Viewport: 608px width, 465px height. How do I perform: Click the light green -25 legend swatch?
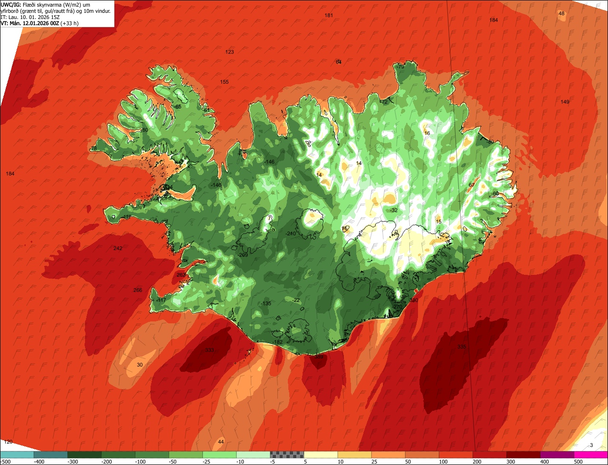click(x=219, y=454)
